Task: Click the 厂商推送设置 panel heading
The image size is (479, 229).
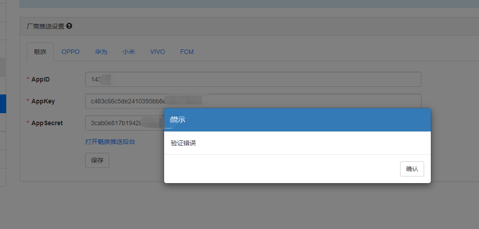Action: pyautogui.click(x=45, y=26)
